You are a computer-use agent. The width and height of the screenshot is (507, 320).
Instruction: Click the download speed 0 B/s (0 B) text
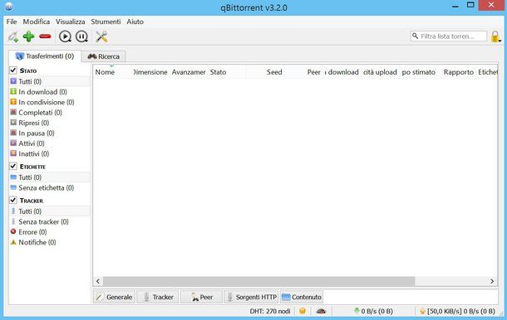click(377, 311)
